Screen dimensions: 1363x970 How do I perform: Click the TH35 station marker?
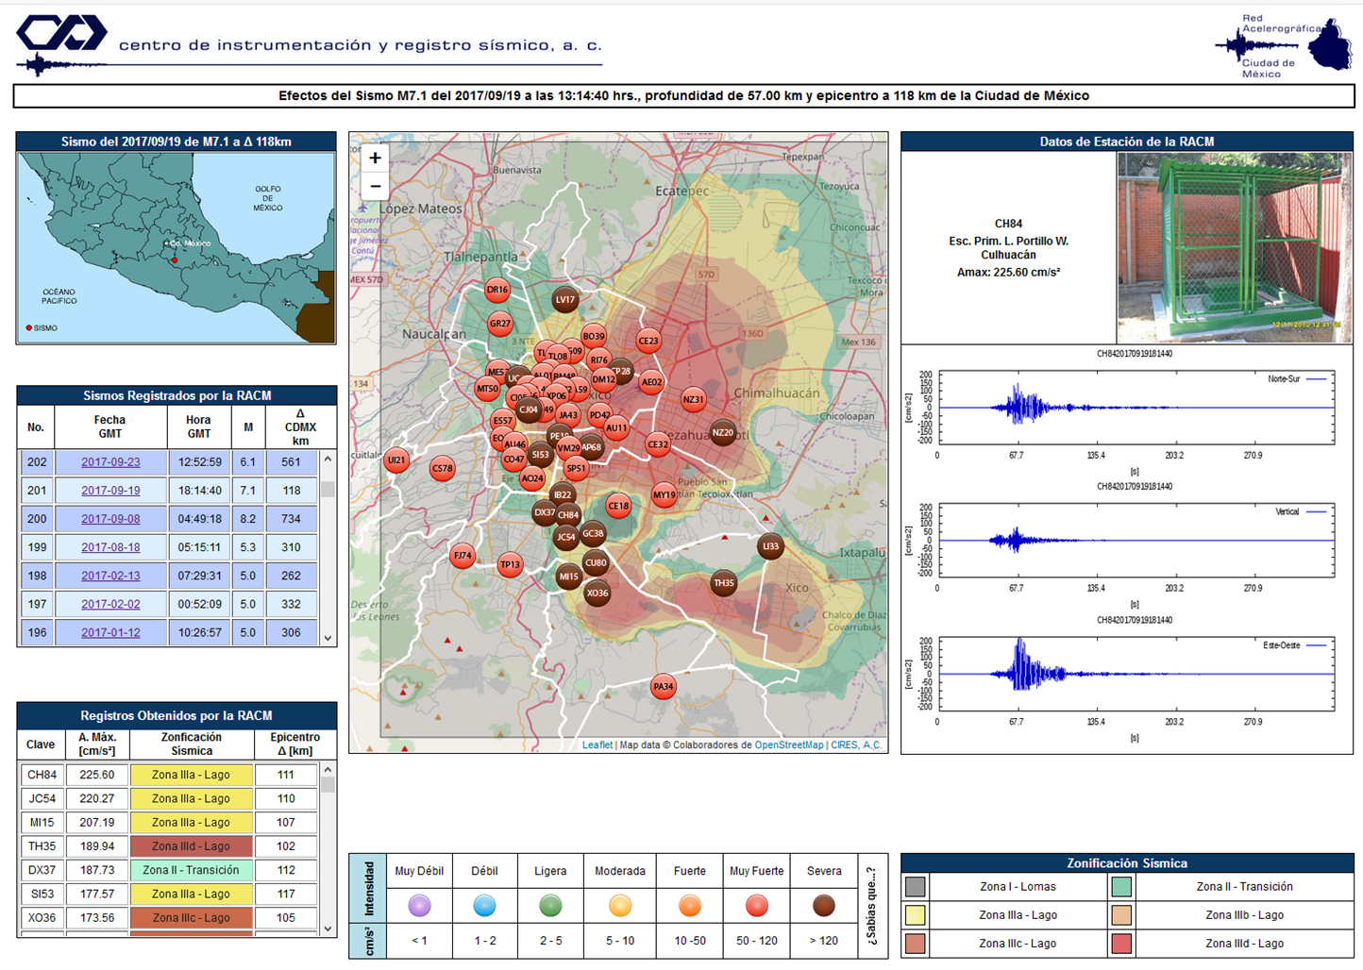(723, 583)
